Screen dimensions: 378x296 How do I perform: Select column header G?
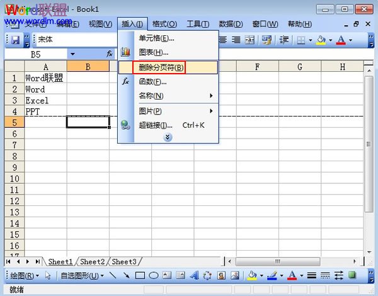300,67
